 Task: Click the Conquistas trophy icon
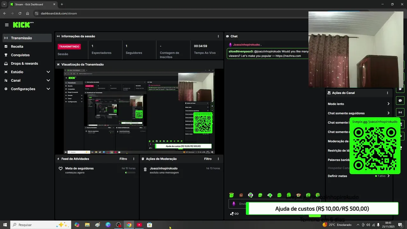point(6,55)
